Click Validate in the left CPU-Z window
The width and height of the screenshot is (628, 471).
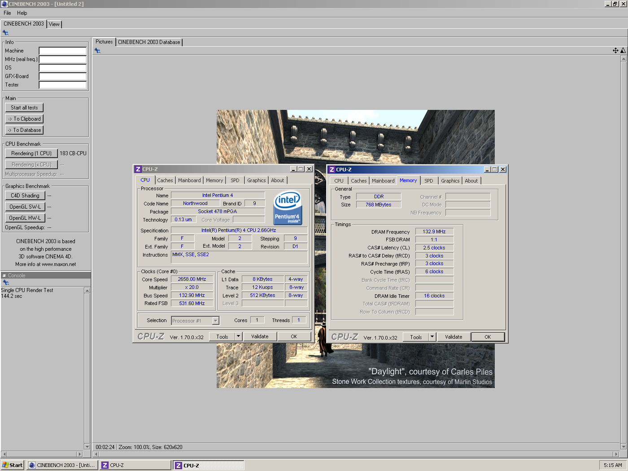(x=260, y=336)
